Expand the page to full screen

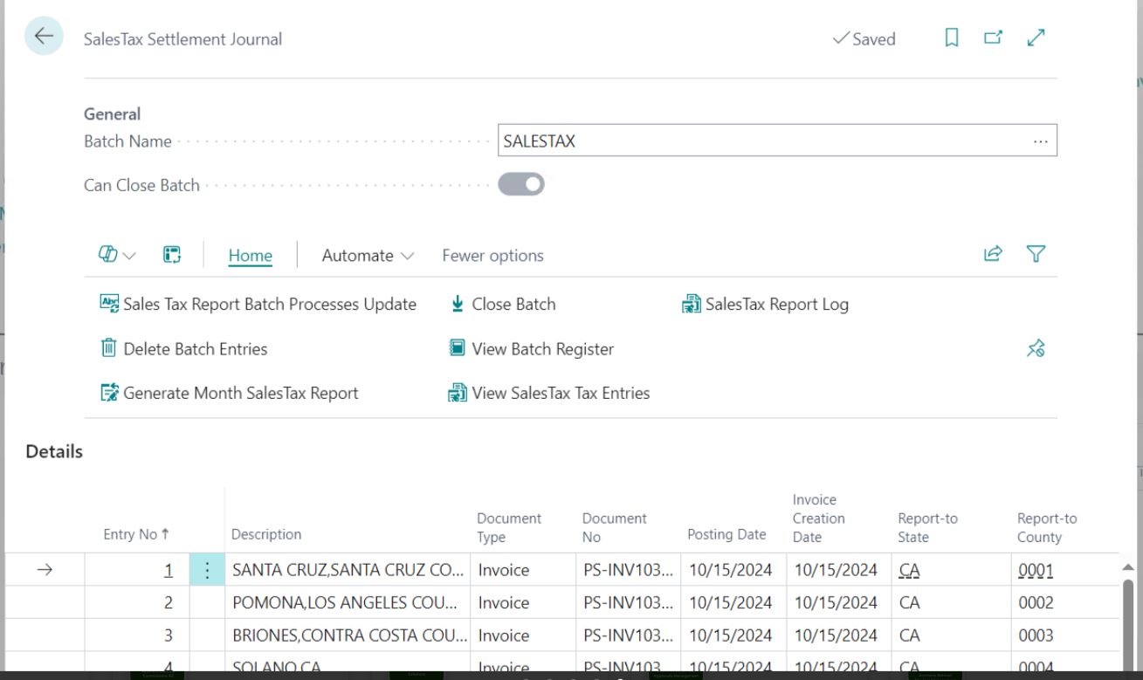1036,38
